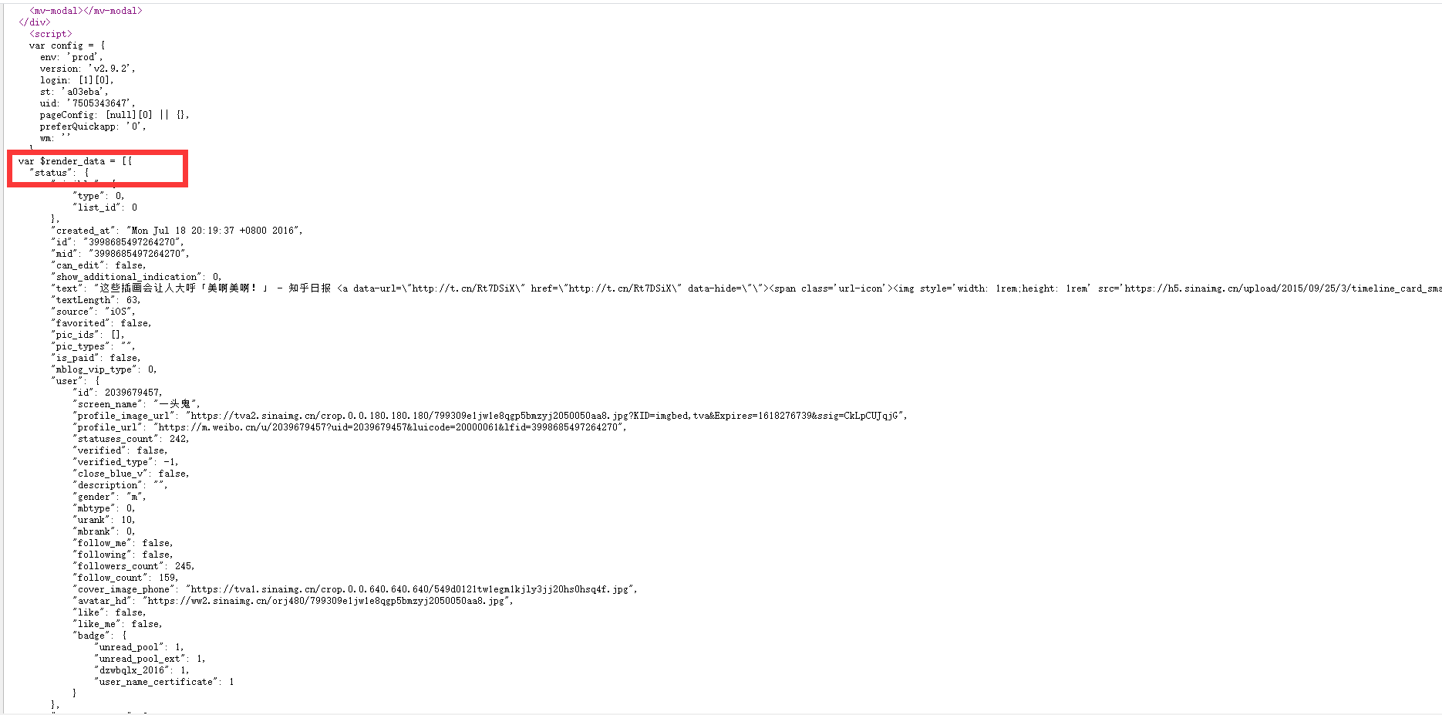Image resolution: width=1442 pixels, height=715 pixels.
Task: Click the 'pageConfig' line
Action: coord(114,115)
